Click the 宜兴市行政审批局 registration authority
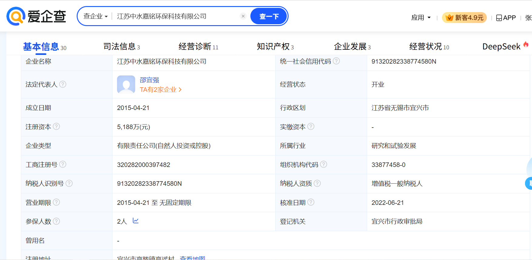 pyautogui.click(x=397, y=222)
